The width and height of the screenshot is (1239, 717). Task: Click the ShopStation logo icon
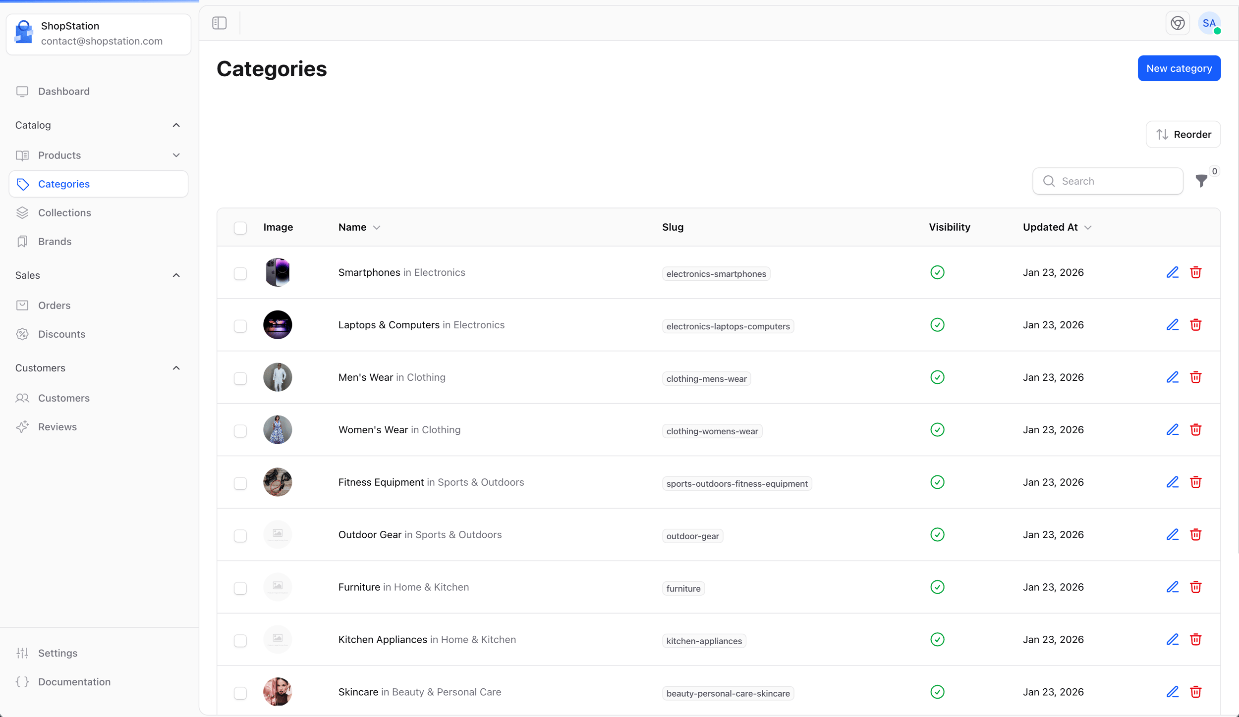23,32
